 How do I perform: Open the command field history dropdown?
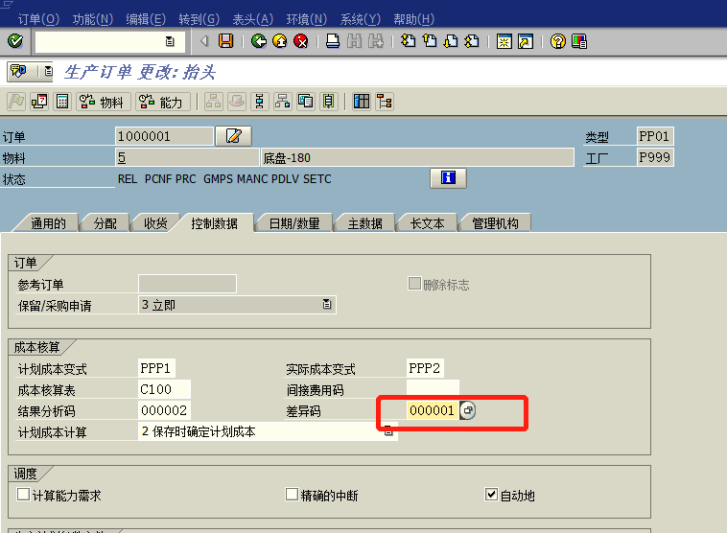click(170, 41)
